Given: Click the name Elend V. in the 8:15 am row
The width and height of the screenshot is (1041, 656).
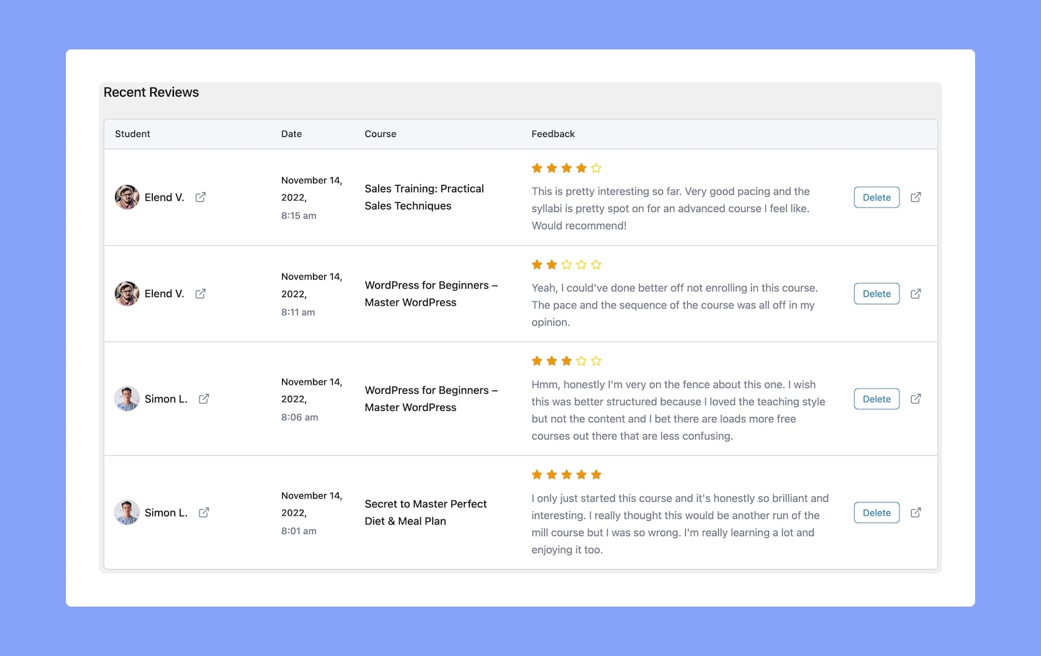Looking at the screenshot, I should coord(164,197).
